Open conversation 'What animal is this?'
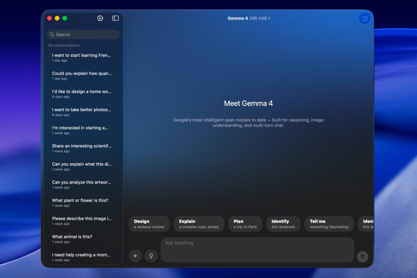 (x=83, y=239)
